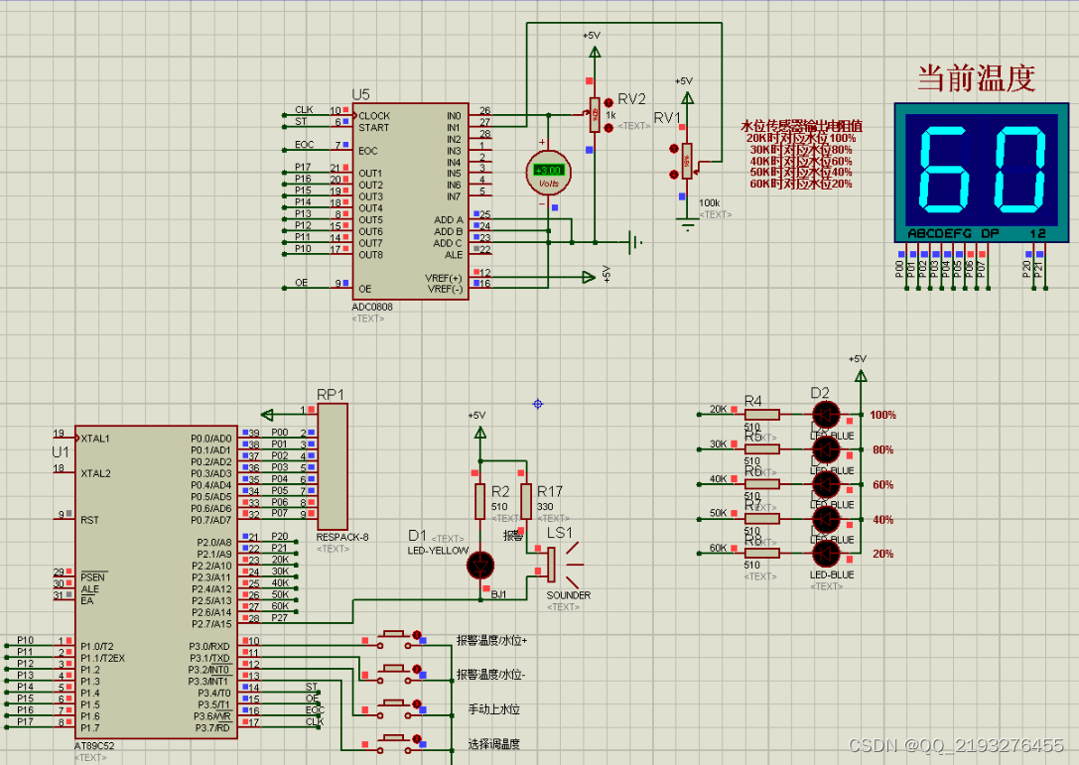
Task: Select the blue LED marked 80%
Action: point(827,449)
